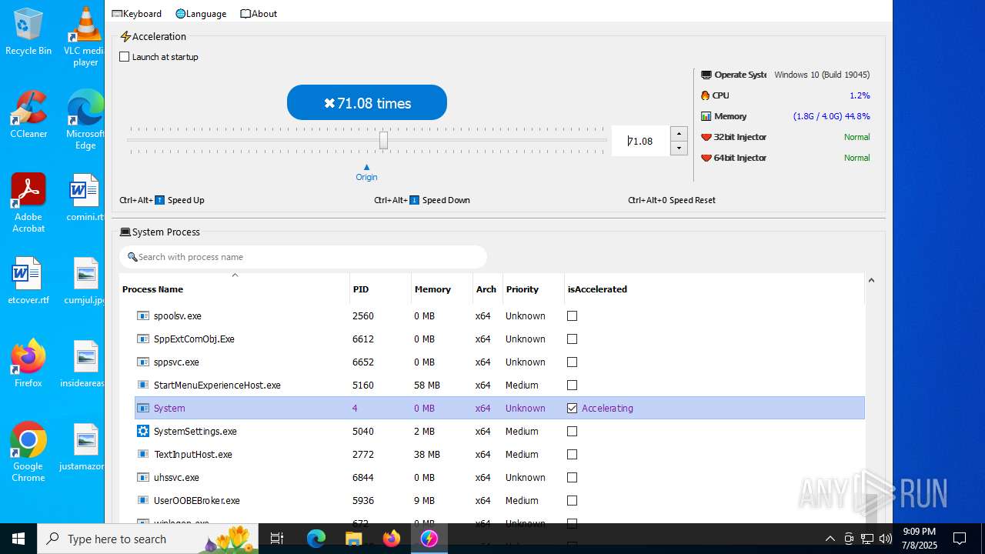Click the uhssvc.exe process icon

point(142,478)
